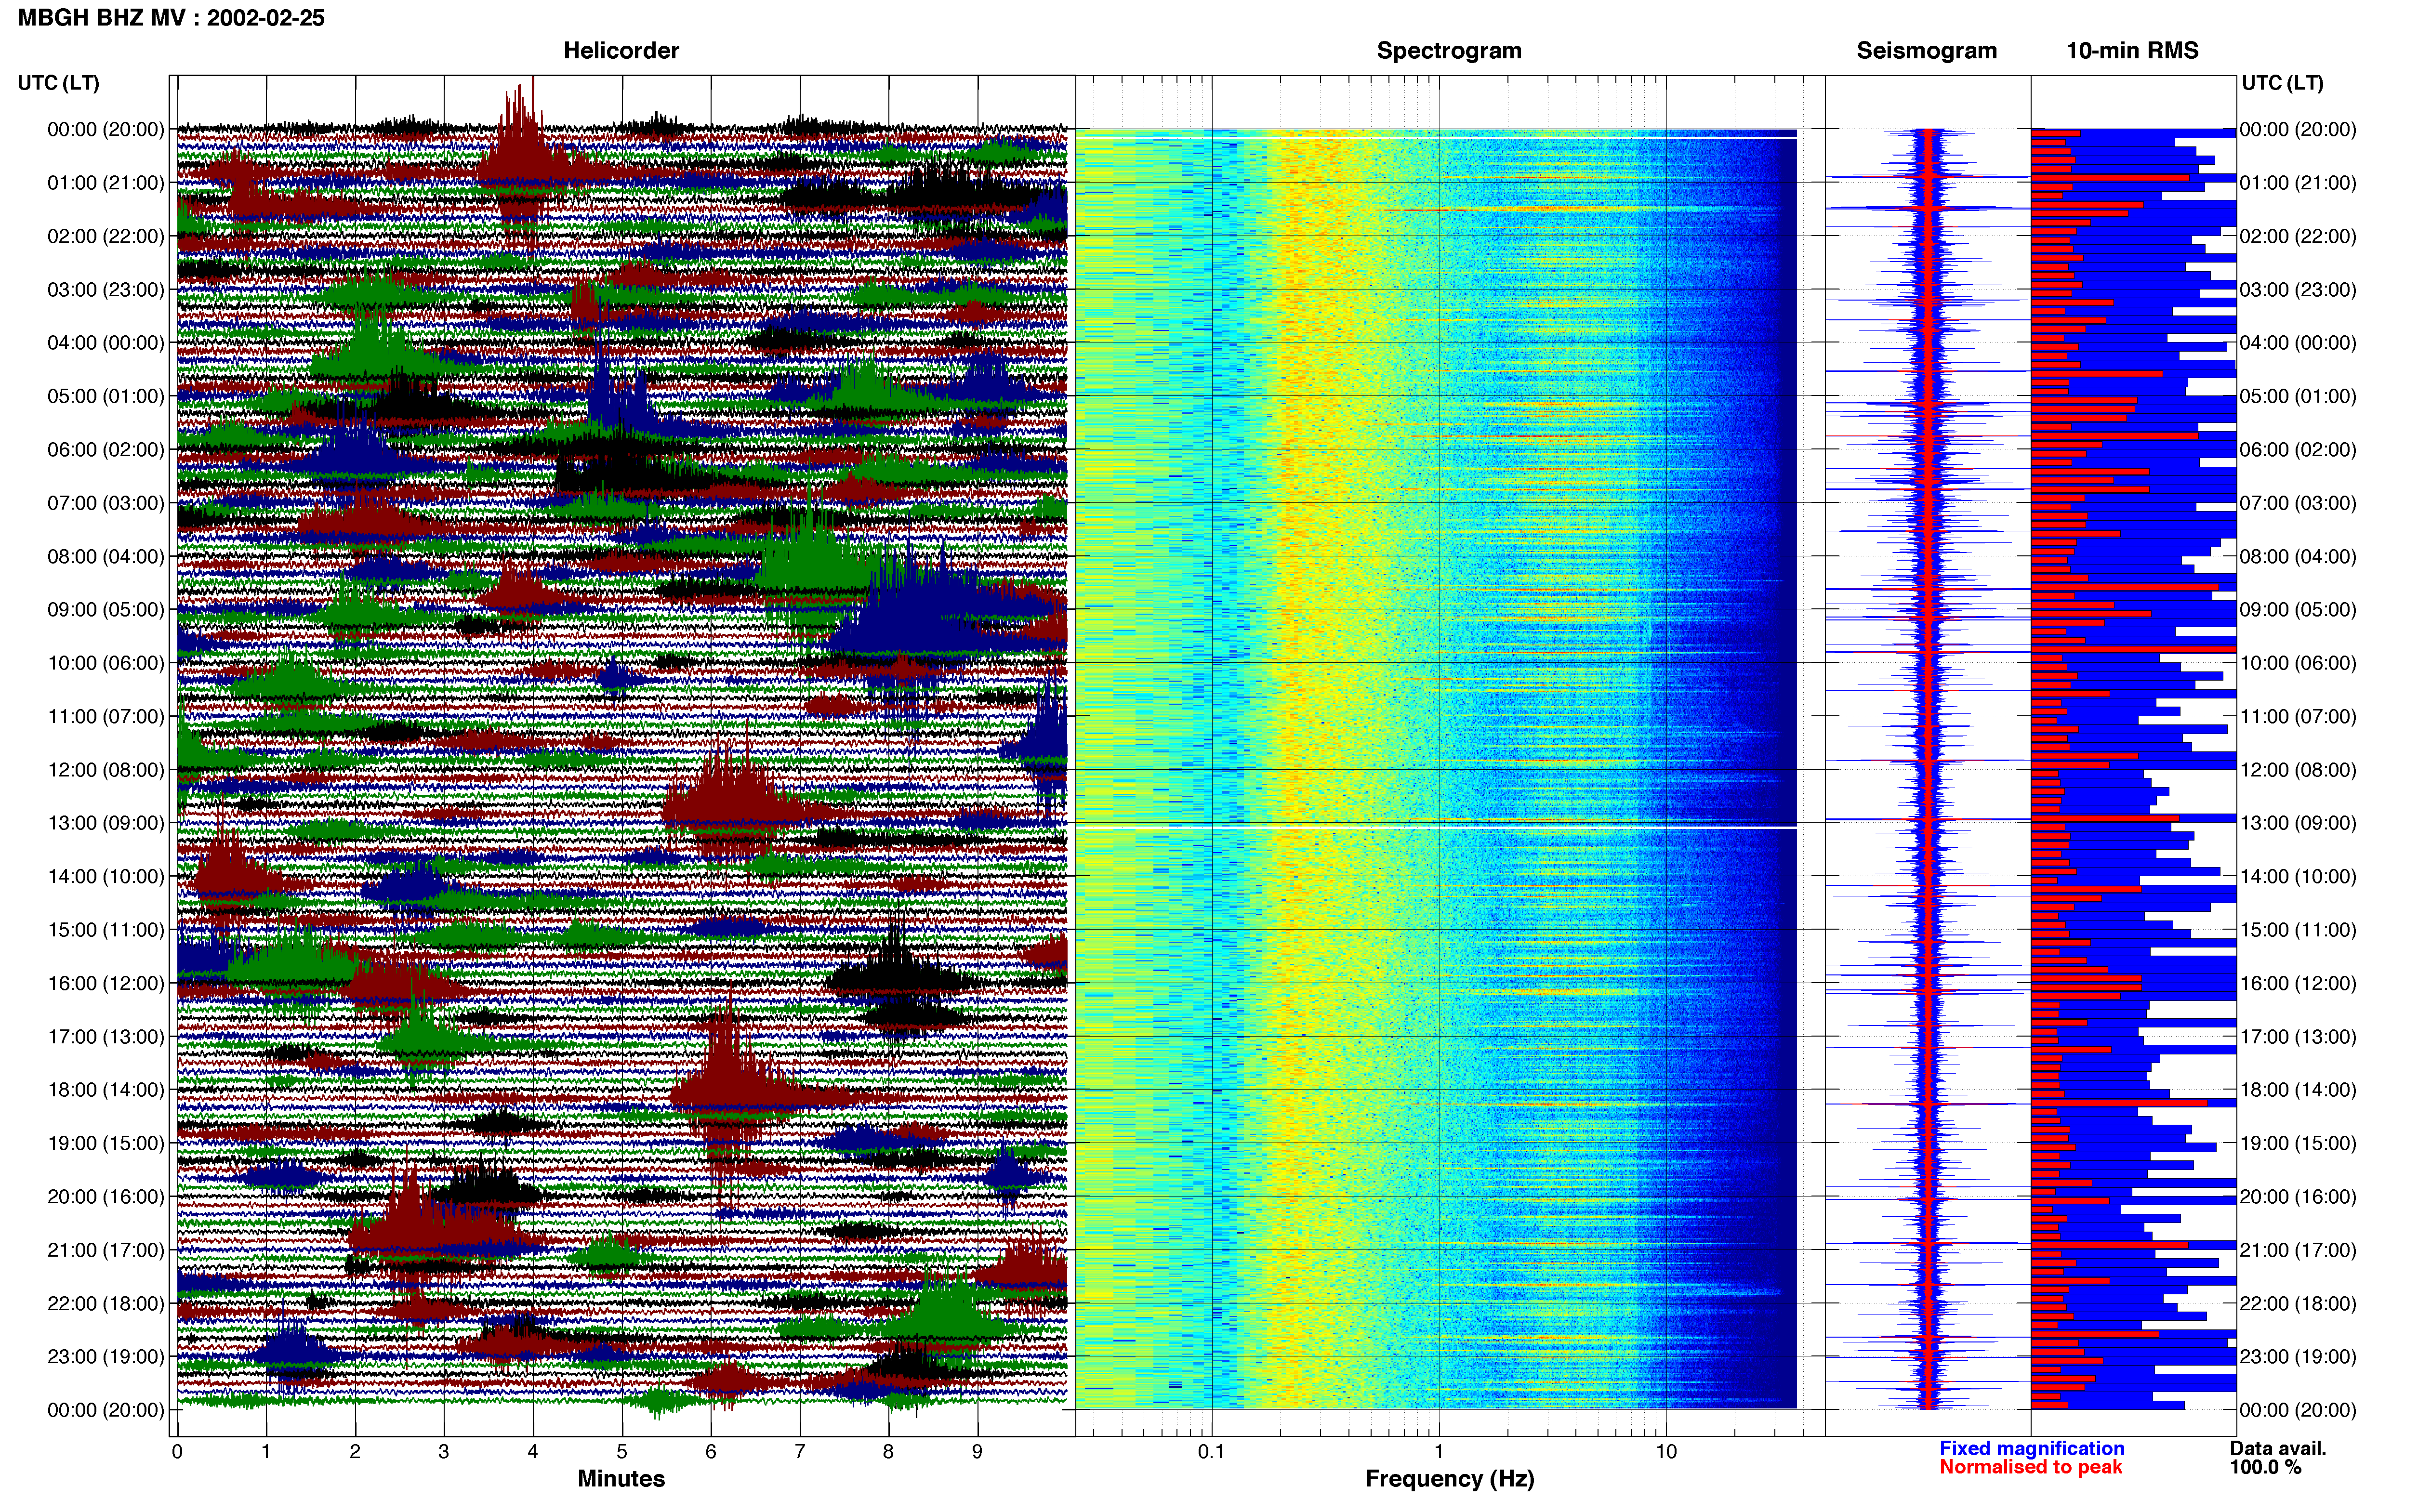Click the 16:00 (12:00) label beside the RMS panel

tap(2298, 983)
